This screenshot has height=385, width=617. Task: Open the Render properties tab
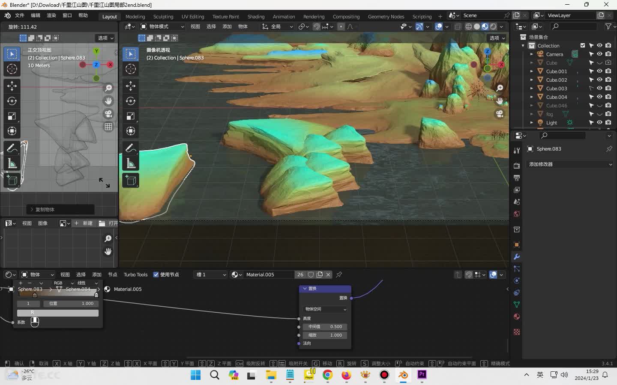point(517,166)
